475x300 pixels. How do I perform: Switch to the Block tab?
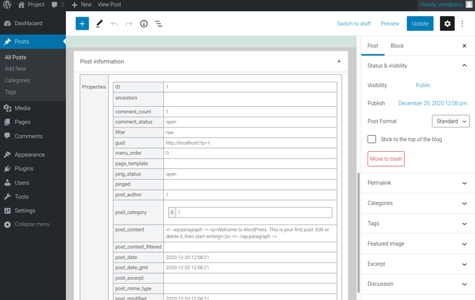tap(397, 46)
